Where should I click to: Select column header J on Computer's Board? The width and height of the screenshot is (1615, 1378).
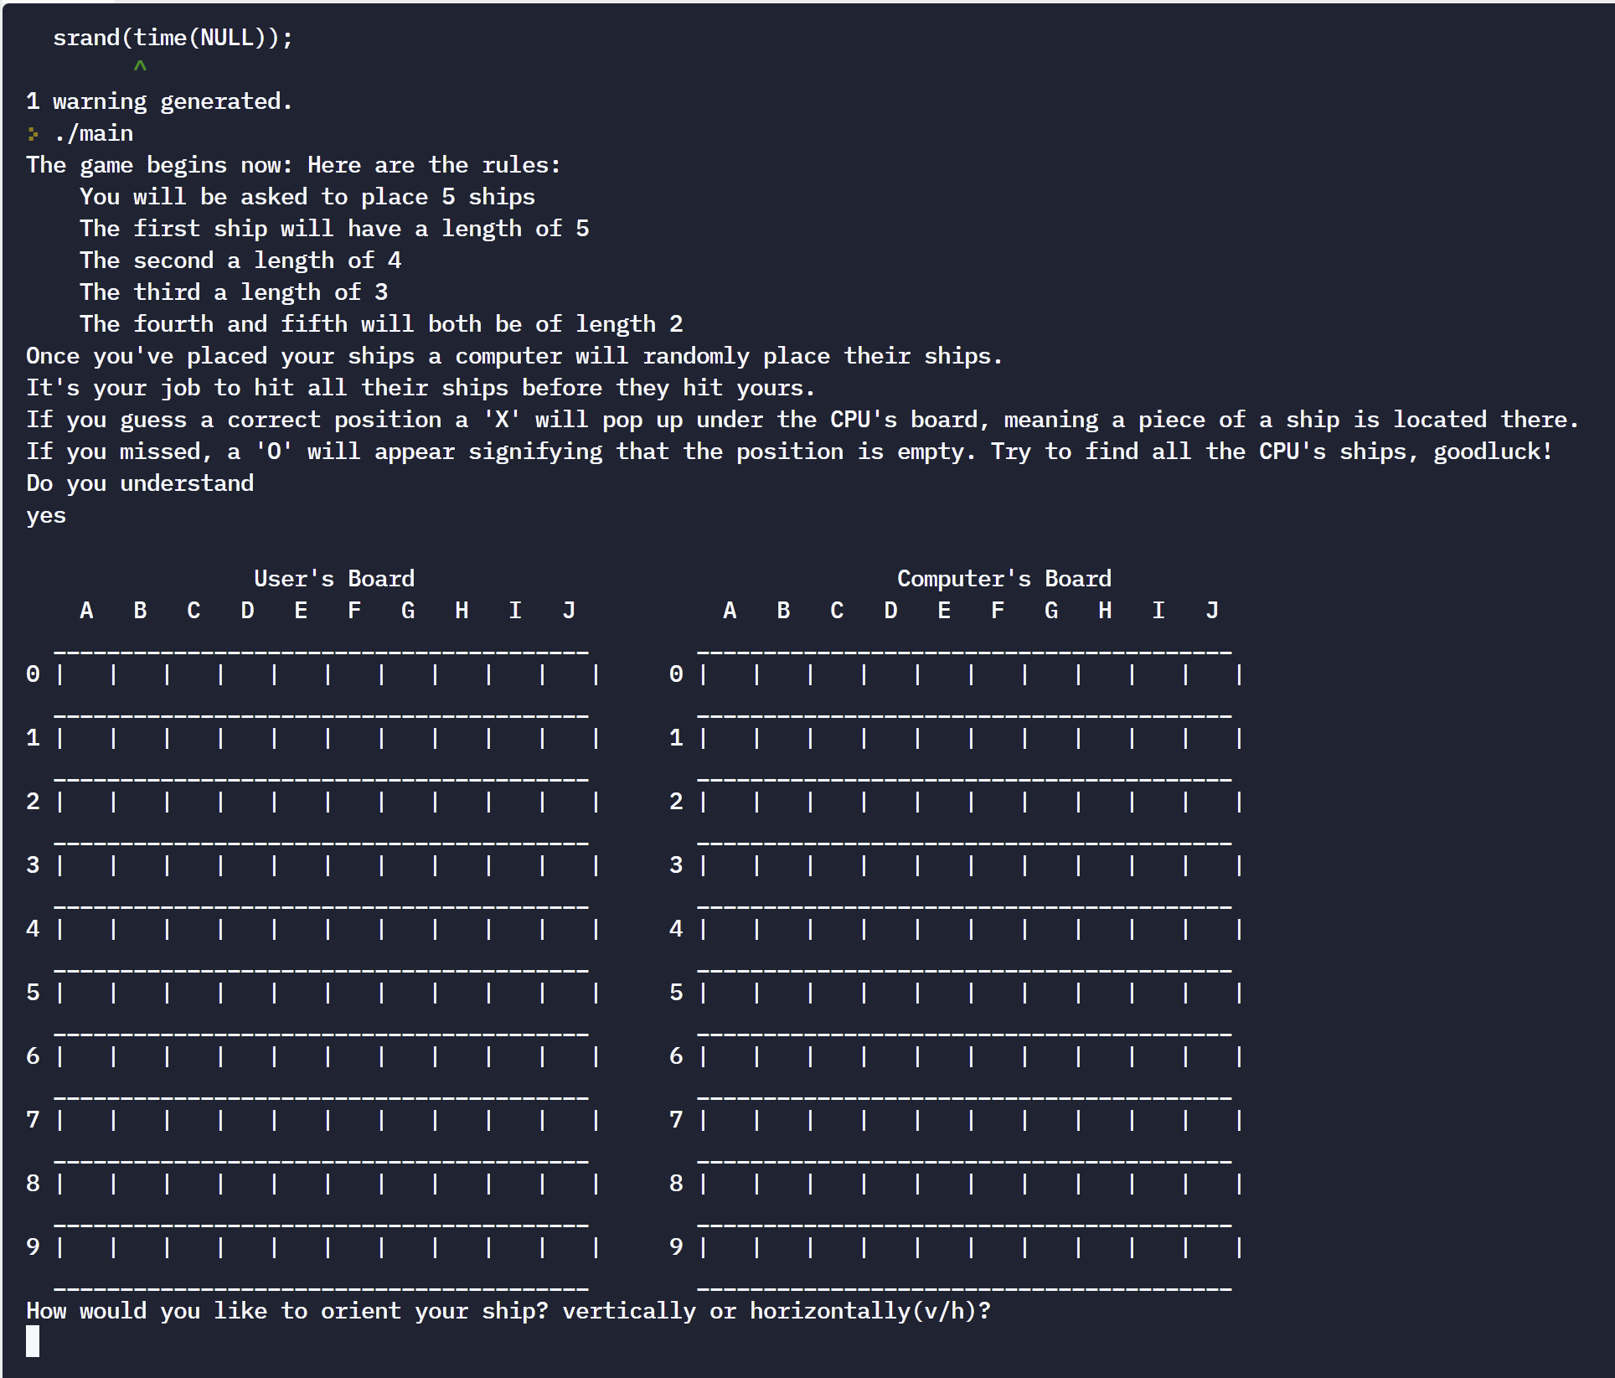coord(1212,610)
